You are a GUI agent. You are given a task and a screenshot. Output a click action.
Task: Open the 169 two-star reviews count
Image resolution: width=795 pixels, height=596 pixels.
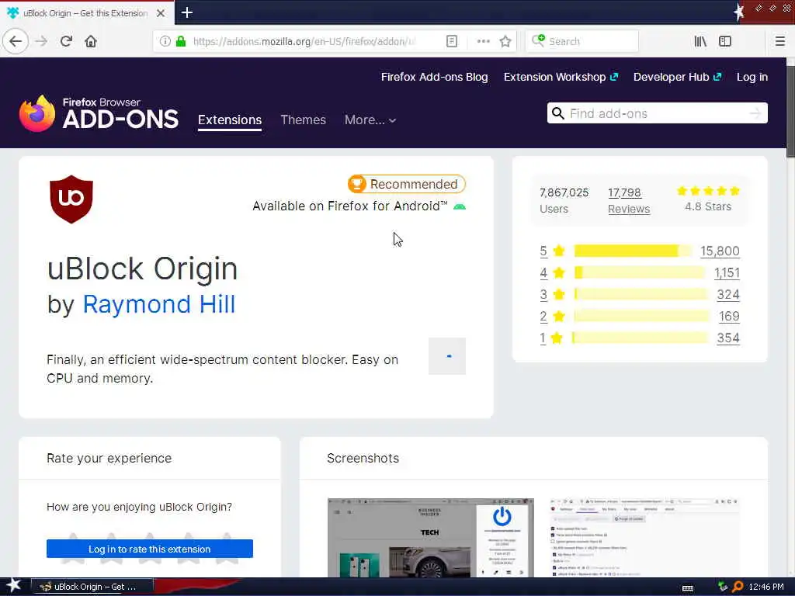729,317
